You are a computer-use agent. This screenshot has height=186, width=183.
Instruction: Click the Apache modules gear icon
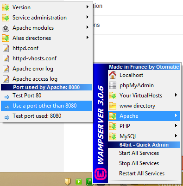[6, 28]
